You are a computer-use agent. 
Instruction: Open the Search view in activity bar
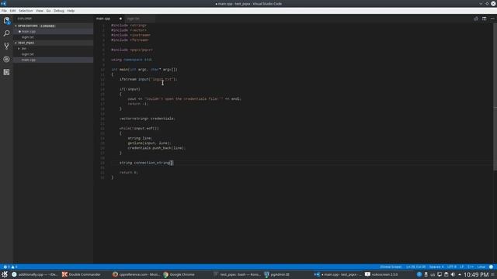pos(6,33)
